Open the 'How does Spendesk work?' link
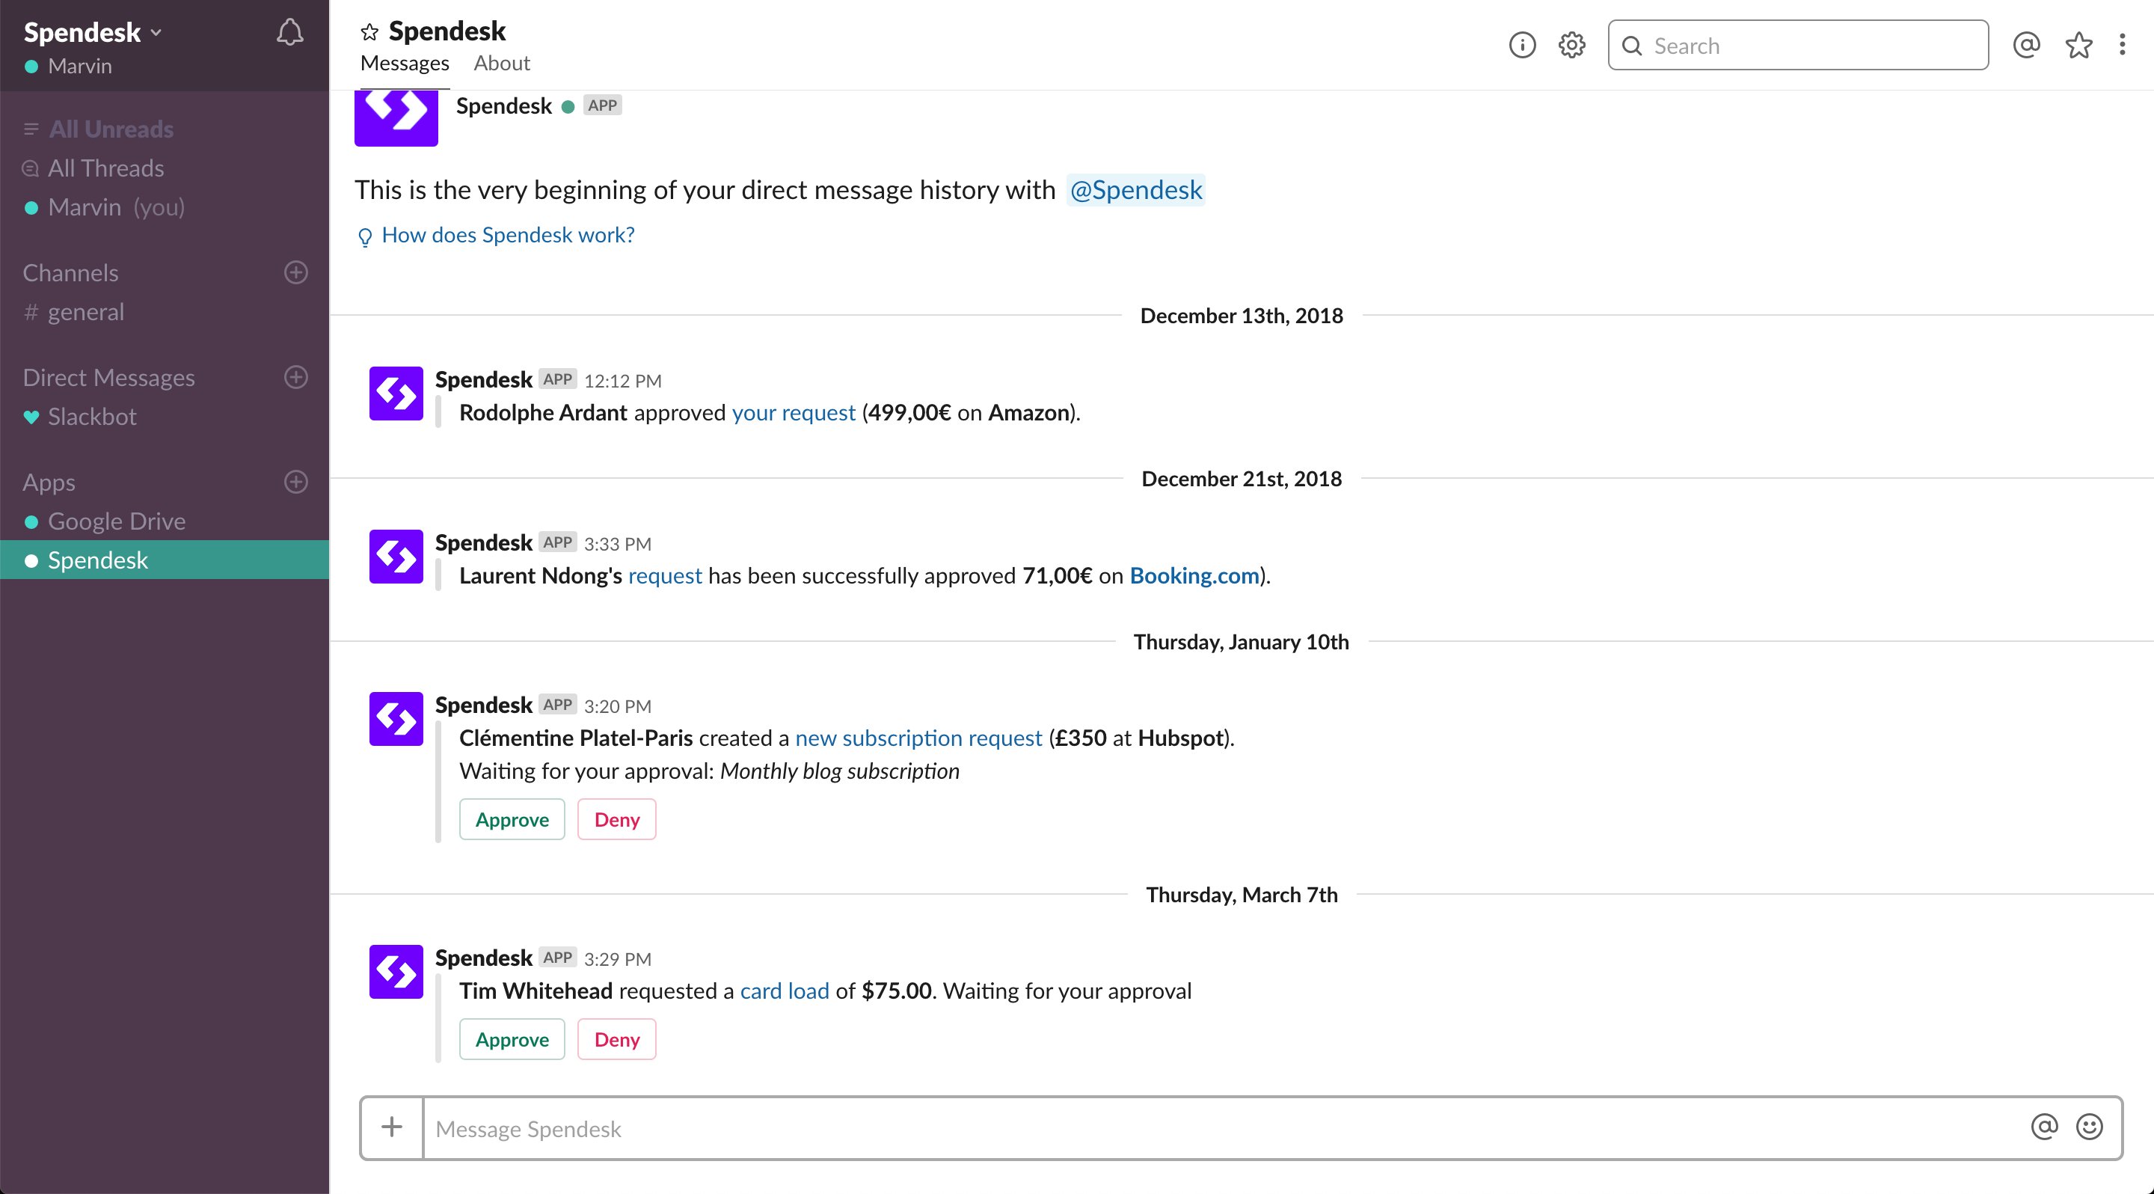Screen dimensions: 2154x1194 [x=508, y=235]
